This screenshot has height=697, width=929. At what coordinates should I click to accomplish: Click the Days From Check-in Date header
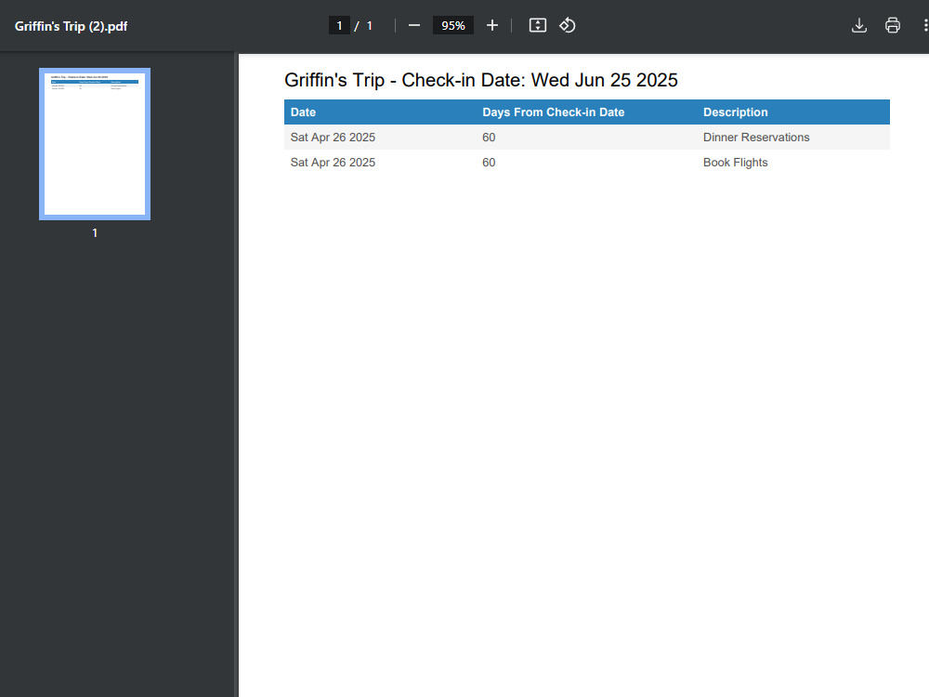coord(554,112)
